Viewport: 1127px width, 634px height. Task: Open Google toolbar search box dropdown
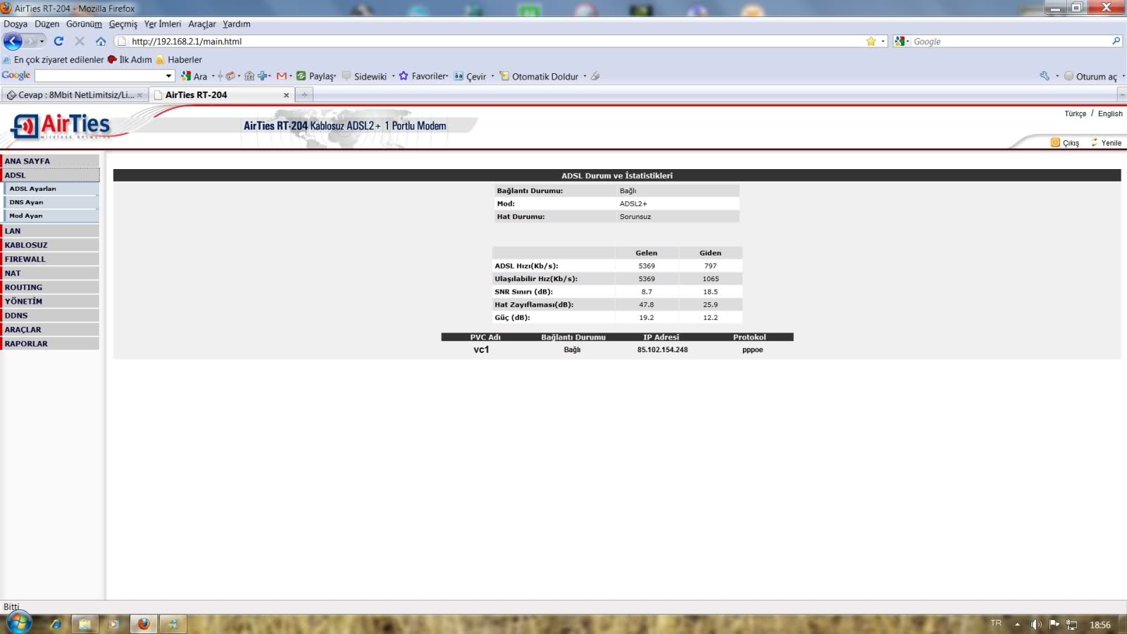168,76
